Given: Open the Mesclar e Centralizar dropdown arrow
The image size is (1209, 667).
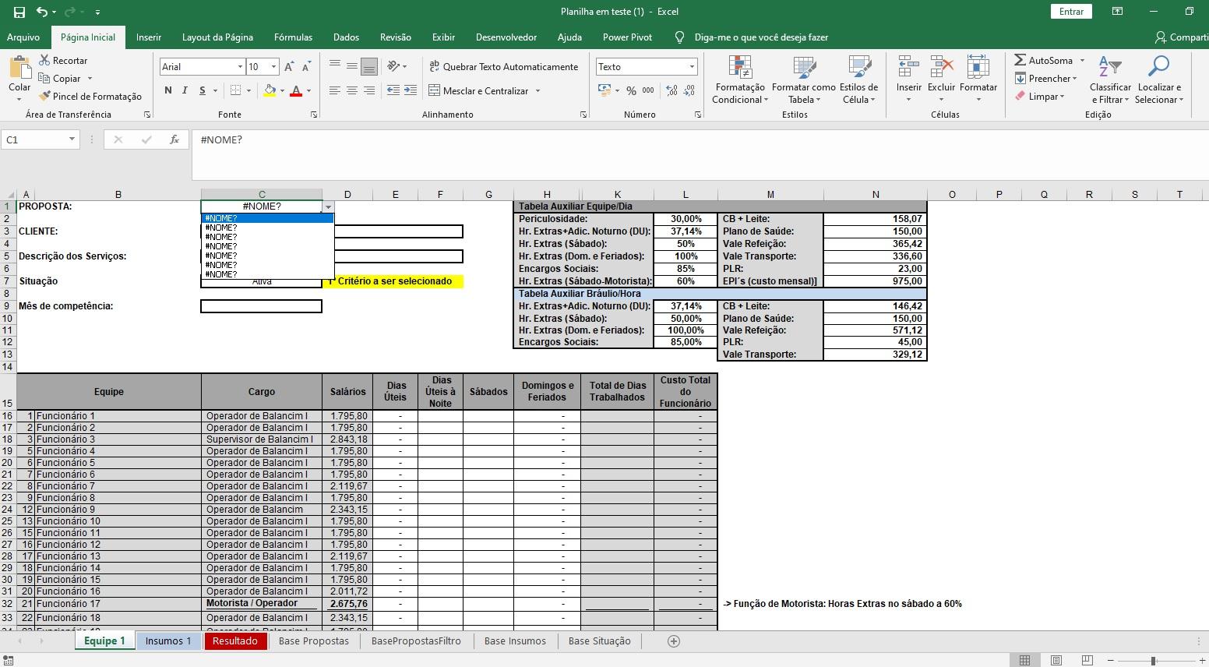Looking at the screenshot, I should (538, 90).
